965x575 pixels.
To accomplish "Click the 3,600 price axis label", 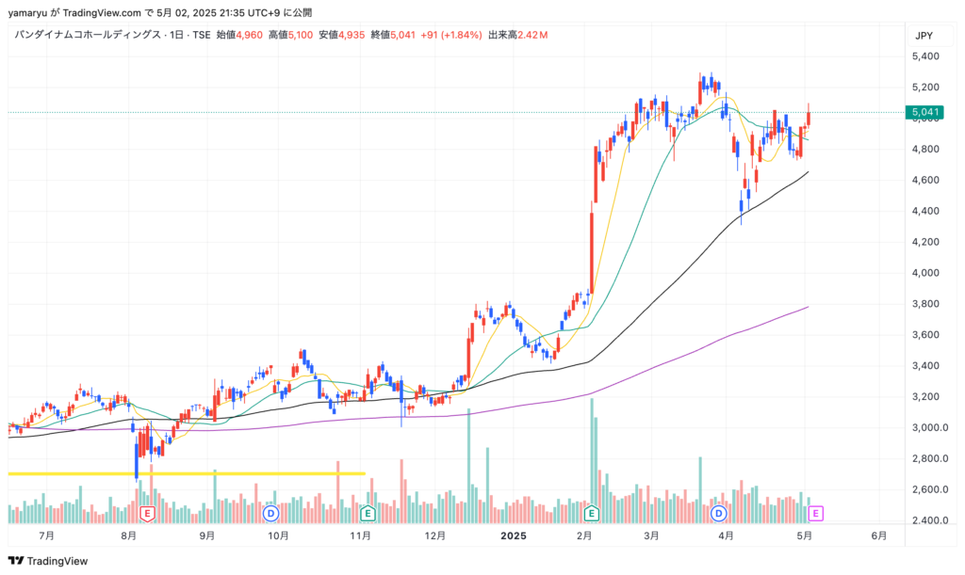I will 925,335.
